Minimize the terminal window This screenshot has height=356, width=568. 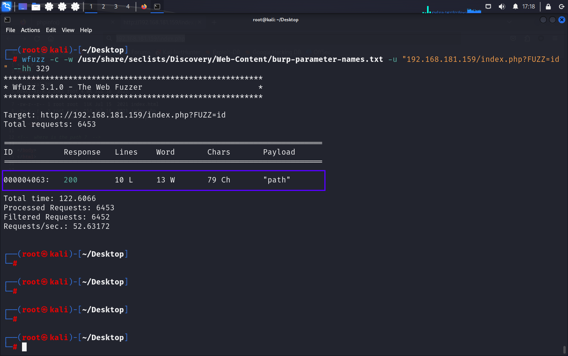coord(543,20)
